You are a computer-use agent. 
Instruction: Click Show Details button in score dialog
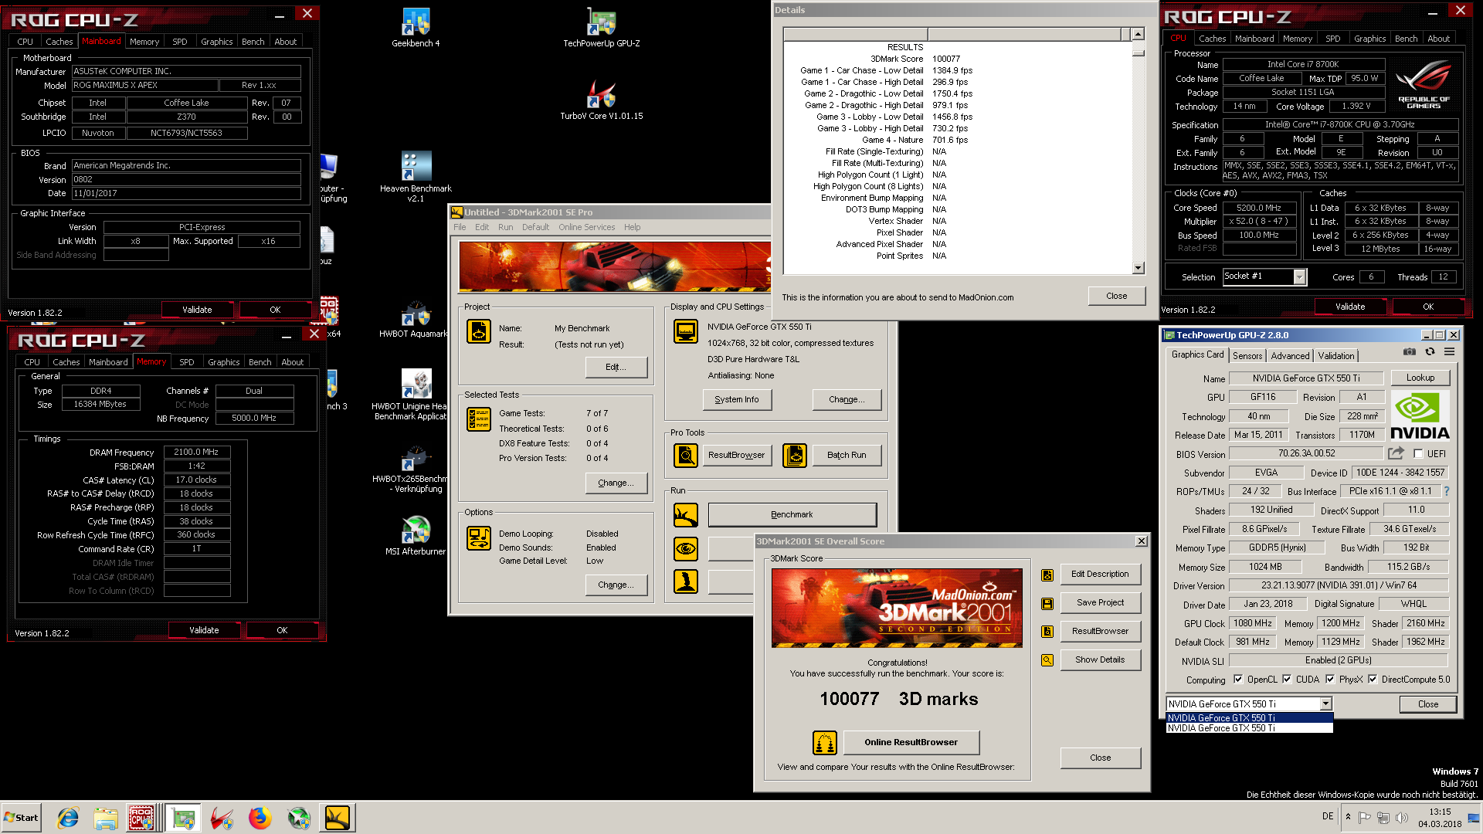1100,660
